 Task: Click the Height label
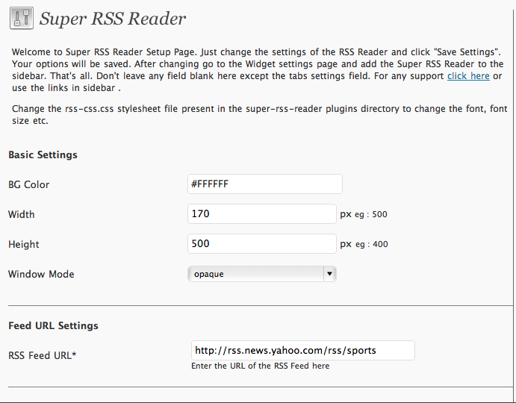24,245
